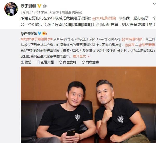Click 查看大图 magnifier to view large image

point(45,62)
